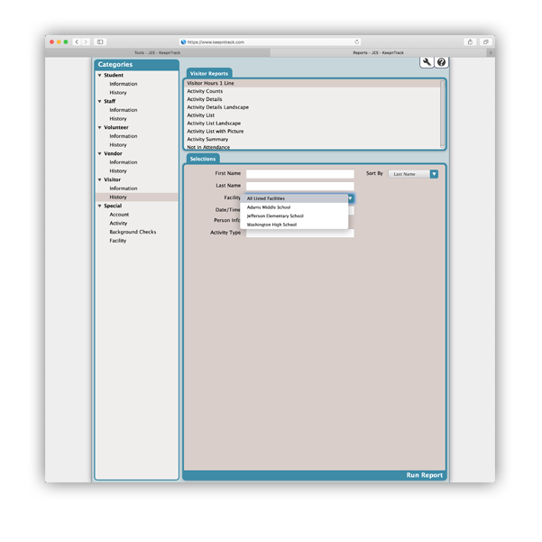Select Information under Volunteer

(x=124, y=136)
